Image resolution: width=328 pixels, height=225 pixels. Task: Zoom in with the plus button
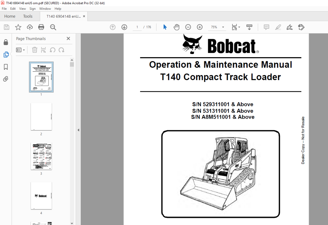point(200,27)
